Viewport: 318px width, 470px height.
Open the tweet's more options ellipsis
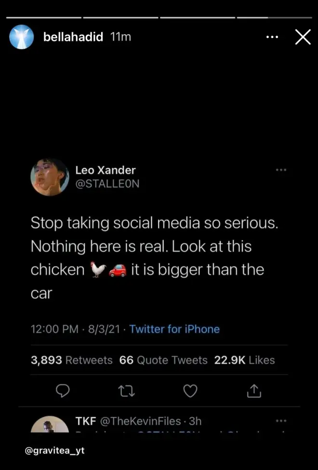[281, 170]
